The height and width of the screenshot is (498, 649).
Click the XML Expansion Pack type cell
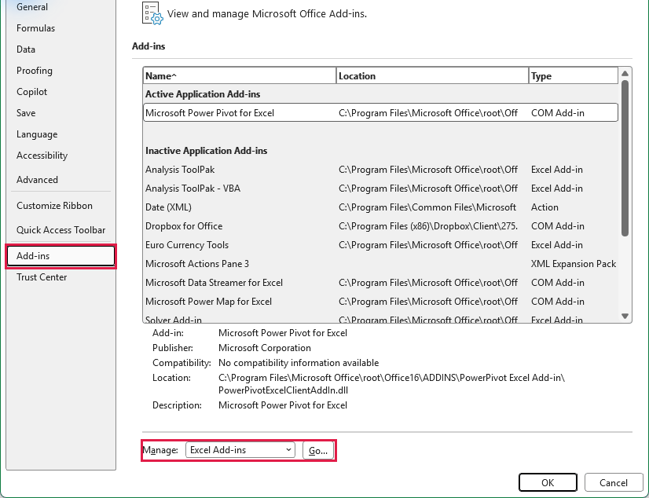(574, 264)
